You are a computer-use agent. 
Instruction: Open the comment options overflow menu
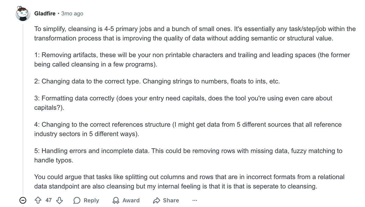pos(194,200)
